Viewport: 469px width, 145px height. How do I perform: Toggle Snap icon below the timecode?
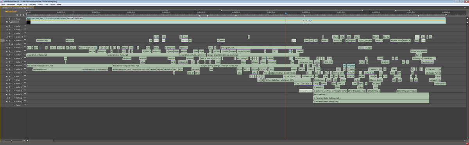17,15
